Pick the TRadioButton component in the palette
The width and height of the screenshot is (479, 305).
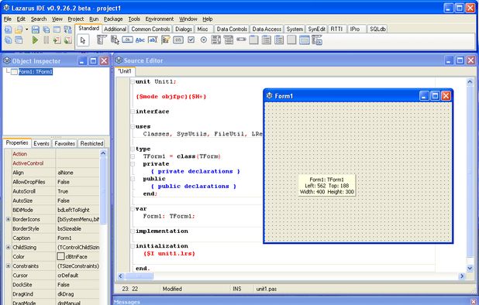pyautogui.click(x=203, y=40)
